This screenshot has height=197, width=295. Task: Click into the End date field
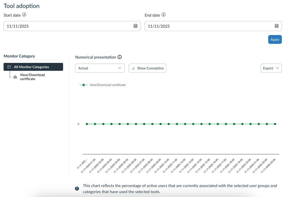point(208,26)
